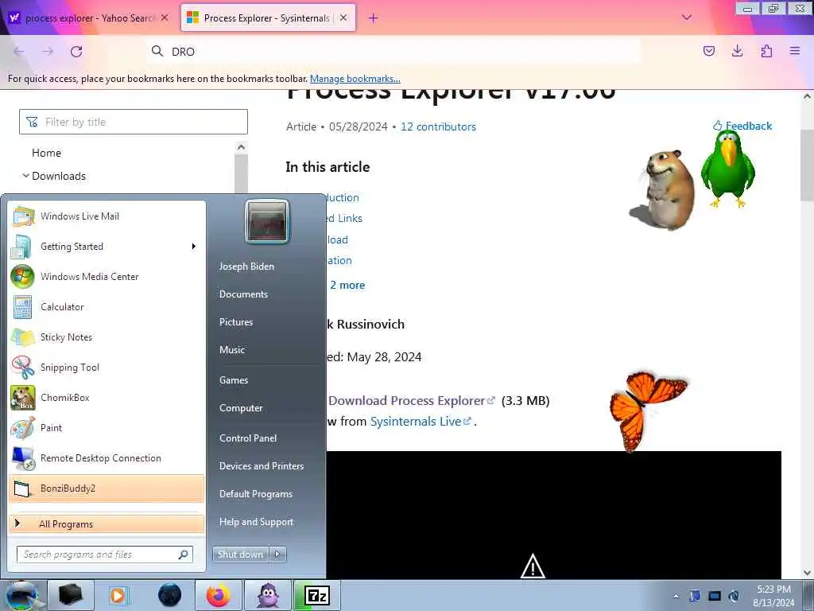Launch the Snipping Tool
Image resolution: width=814 pixels, height=611 pixels.
coord(107,368)
